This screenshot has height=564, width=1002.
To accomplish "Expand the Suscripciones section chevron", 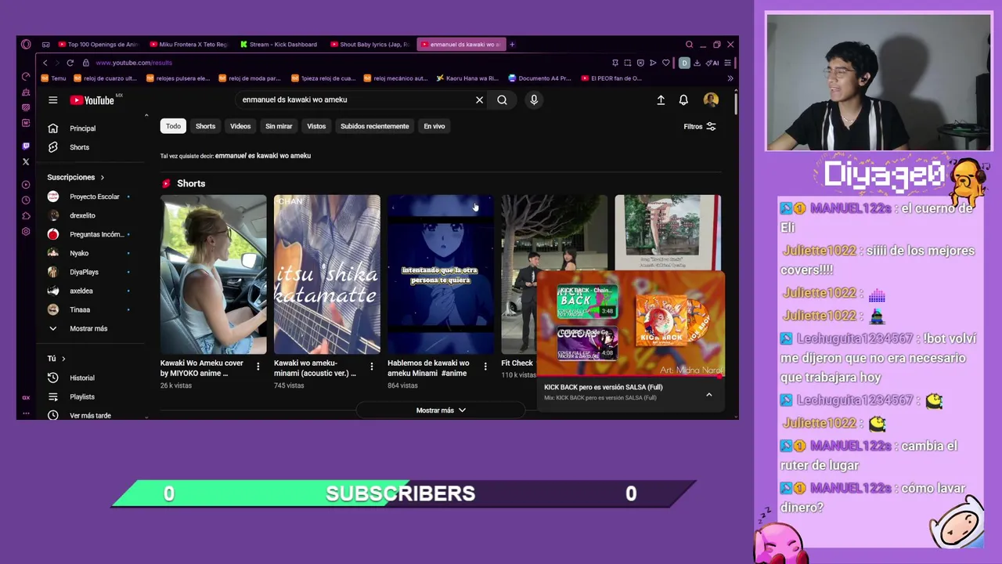I will (102, 177).
